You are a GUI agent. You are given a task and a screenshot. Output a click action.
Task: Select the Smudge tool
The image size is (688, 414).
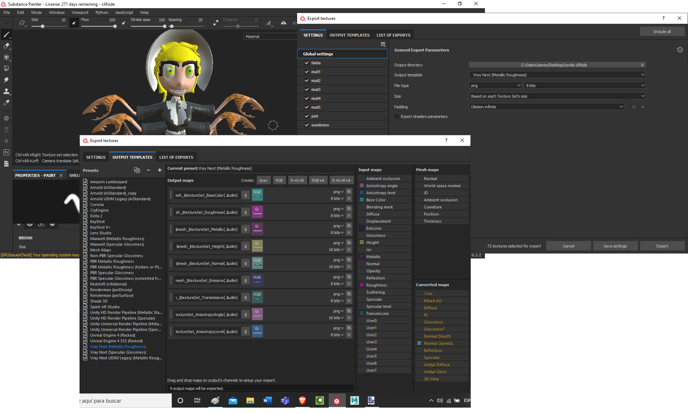(6, 80)
